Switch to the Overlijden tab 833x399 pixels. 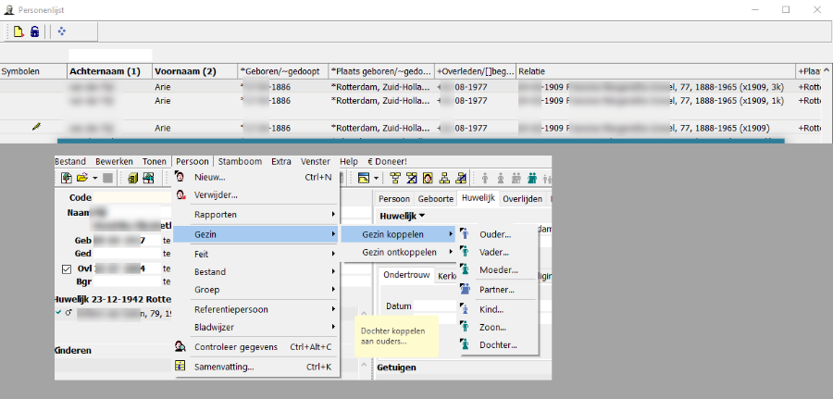coord(522,198)
